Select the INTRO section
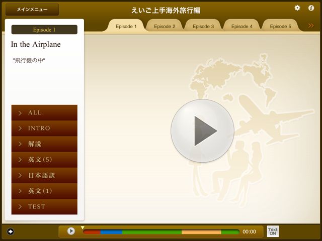The image size is (322, 241). pos(44,129)
